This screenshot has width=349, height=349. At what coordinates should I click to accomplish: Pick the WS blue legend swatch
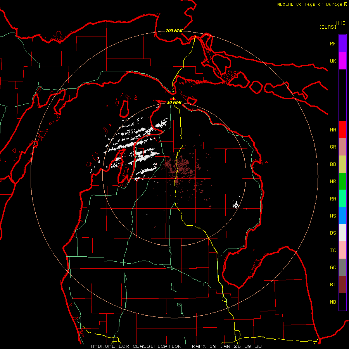[x=342, y=216]
